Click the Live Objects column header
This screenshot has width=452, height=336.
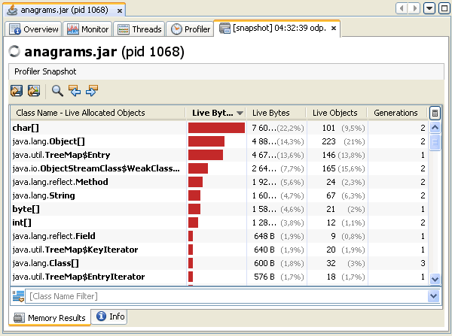point(336,113)
